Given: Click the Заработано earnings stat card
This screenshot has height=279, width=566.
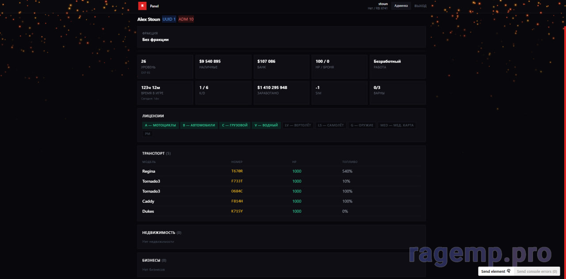Looking at the screenshot, I should click(x=281, y=92).
